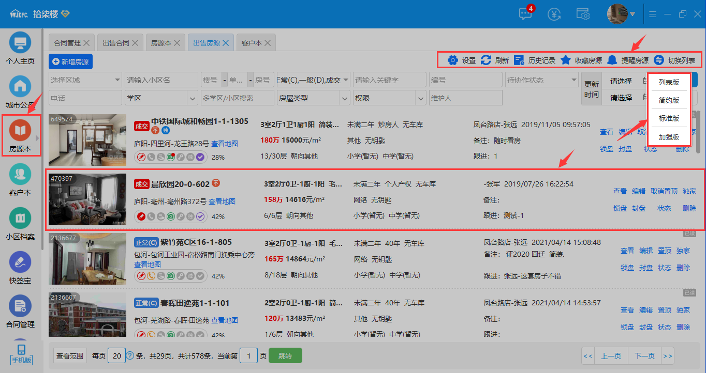
Task: Open the user avatar dropdown arrow
Action: [633, 14]
